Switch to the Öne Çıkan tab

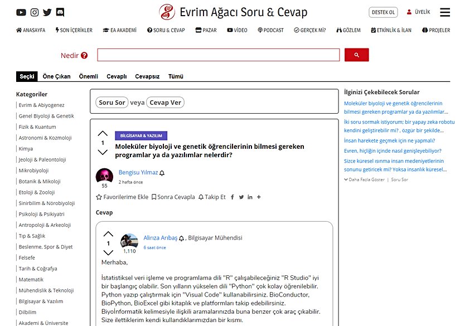pyautogui.click(x=56, y=76)
